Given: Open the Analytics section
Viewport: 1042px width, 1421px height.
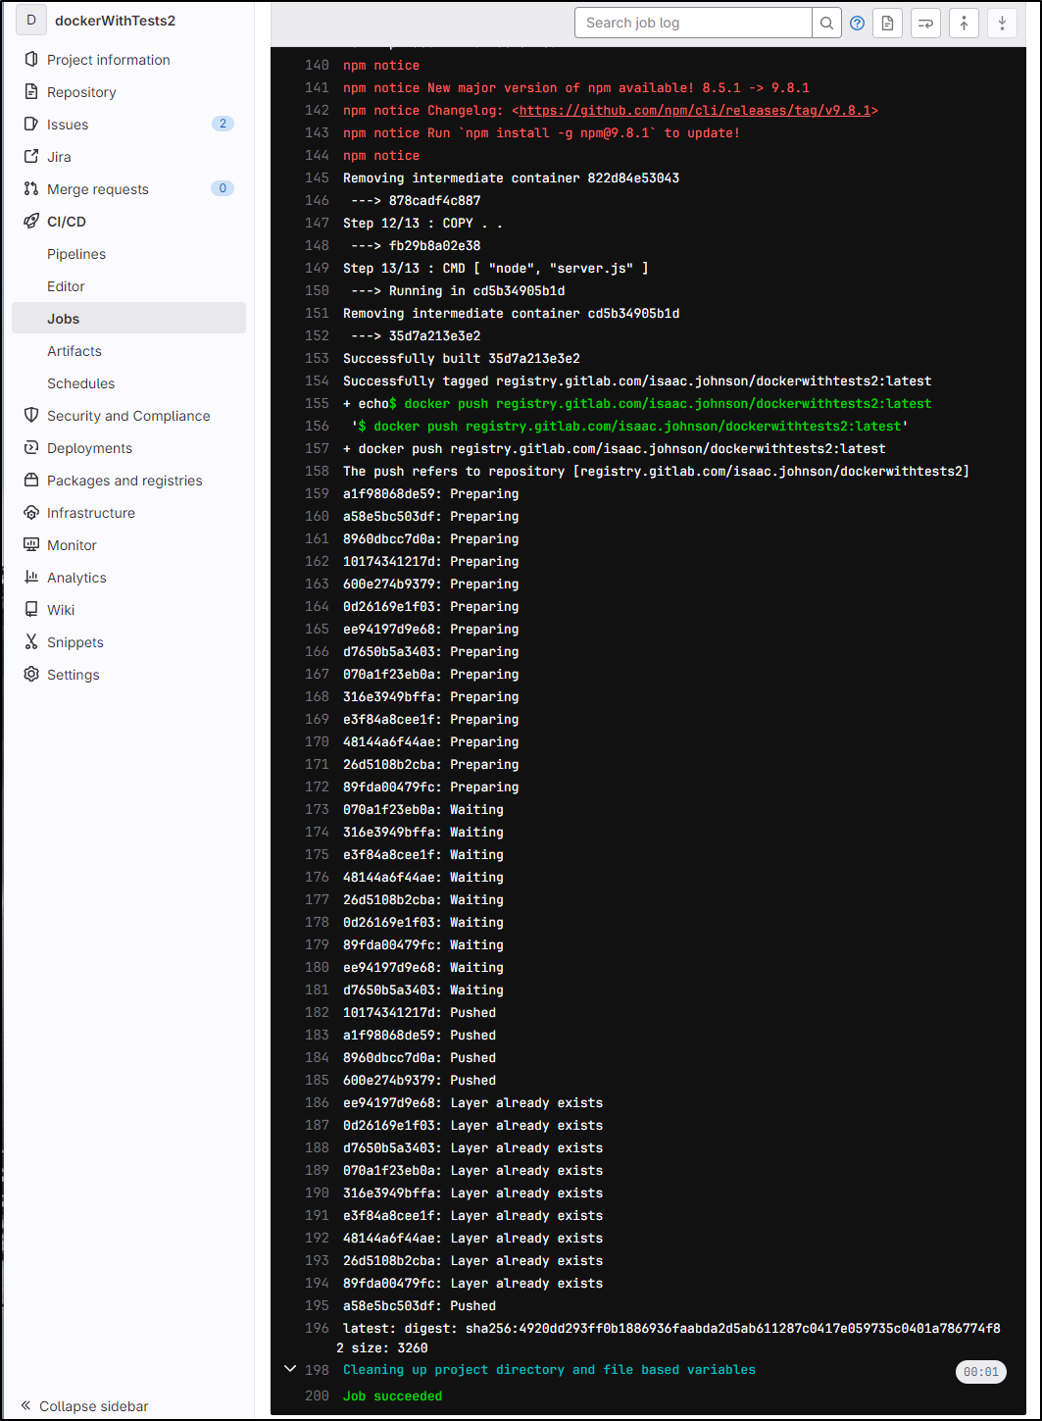Looking at the screenshot, I should click(x=76, y=578).
